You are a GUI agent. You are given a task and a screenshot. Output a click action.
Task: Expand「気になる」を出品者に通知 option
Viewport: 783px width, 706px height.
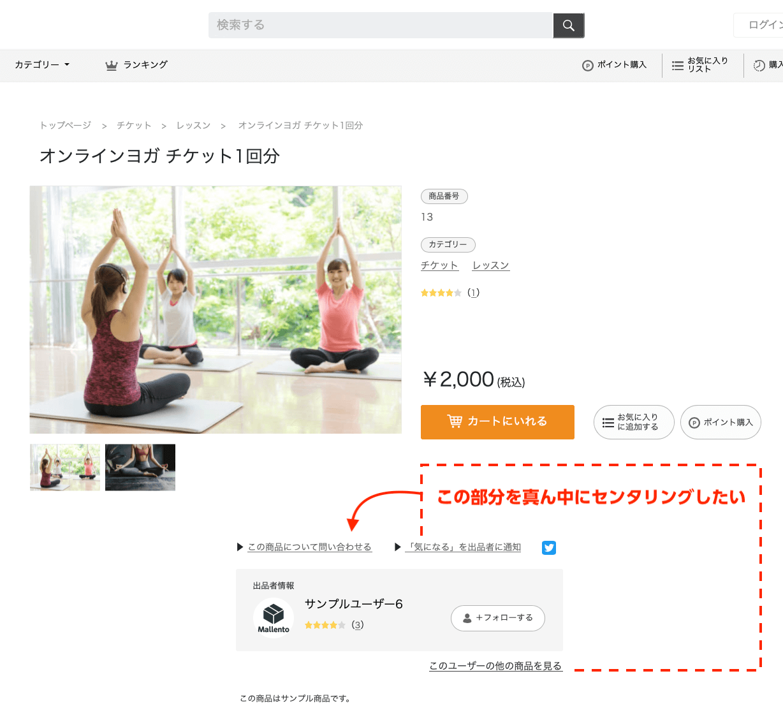(x=464, y=547)
